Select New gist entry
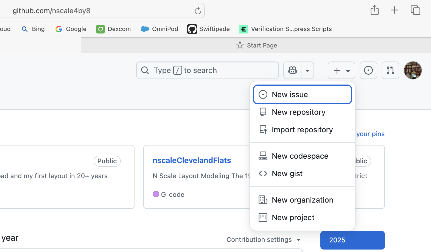 (x=303, y=173)
